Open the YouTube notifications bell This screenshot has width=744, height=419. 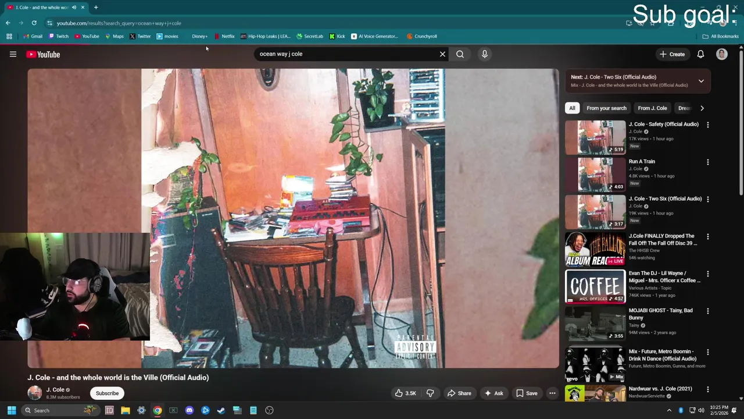700,54
